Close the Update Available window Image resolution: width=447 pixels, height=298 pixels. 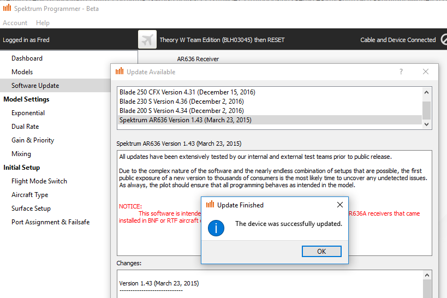(x=426, y=71)
